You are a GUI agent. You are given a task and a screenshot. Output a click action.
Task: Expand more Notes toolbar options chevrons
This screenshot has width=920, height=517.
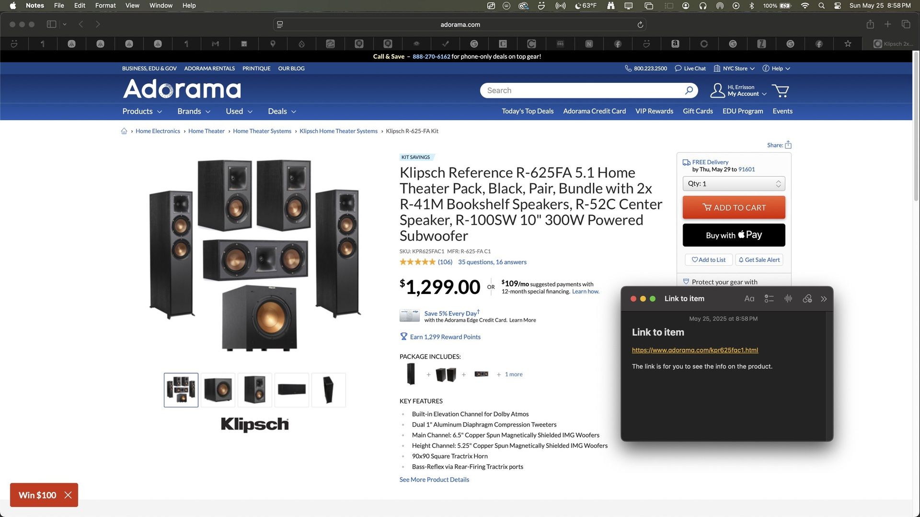click(x=824, y=299)
